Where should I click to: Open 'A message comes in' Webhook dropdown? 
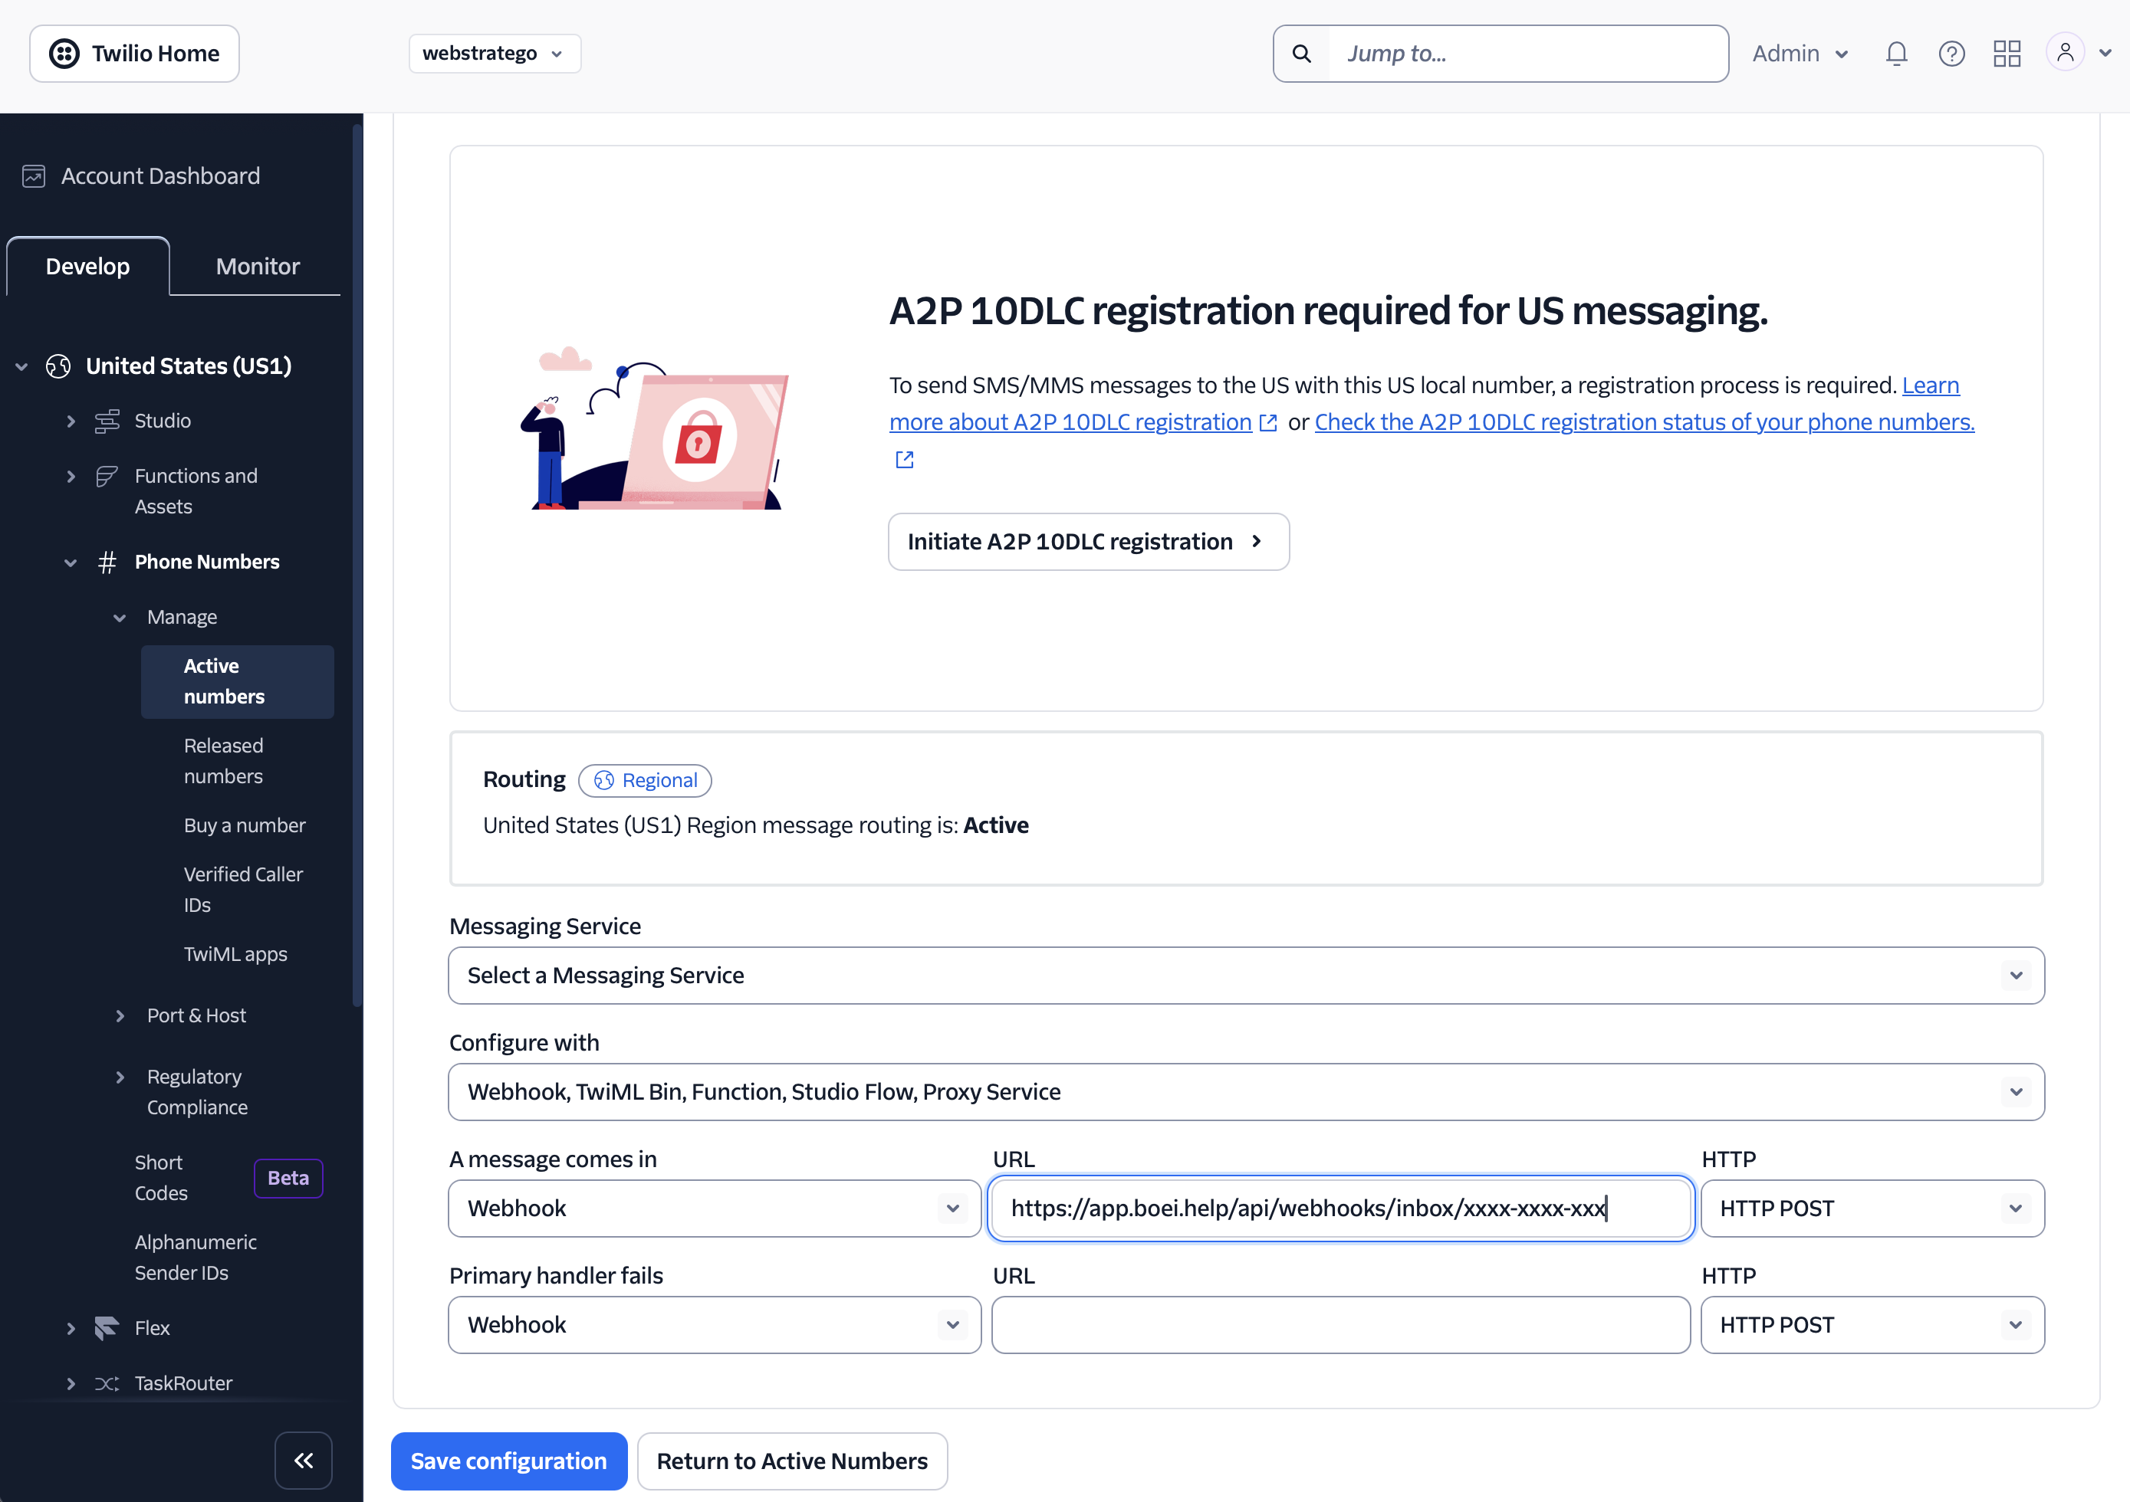715,1208
